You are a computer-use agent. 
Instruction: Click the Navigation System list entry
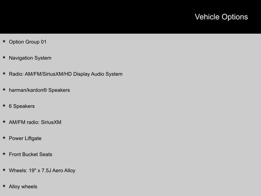coord(30,58)
